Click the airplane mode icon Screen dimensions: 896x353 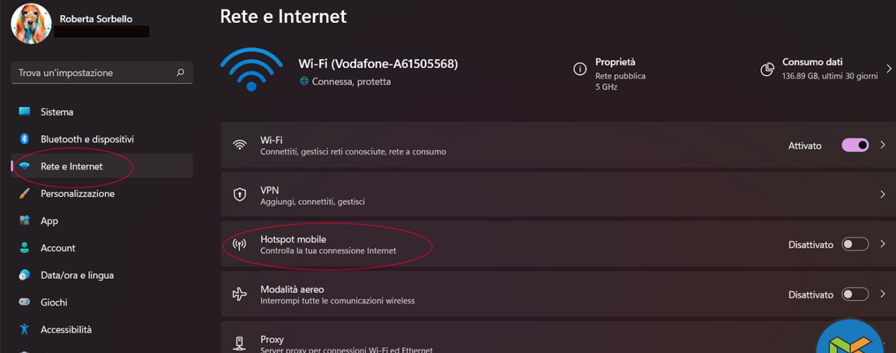point(240,295)
